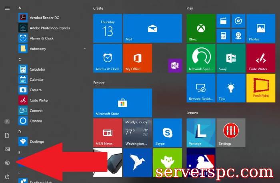The image size is (280, 183).
Task: Open the Fresh Paint tile
Action: (260, 88)
